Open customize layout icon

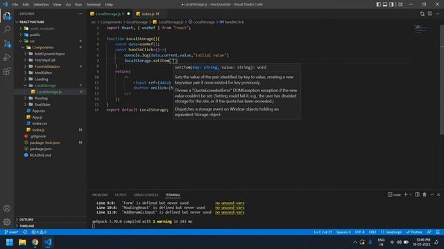tap(400, 4)
